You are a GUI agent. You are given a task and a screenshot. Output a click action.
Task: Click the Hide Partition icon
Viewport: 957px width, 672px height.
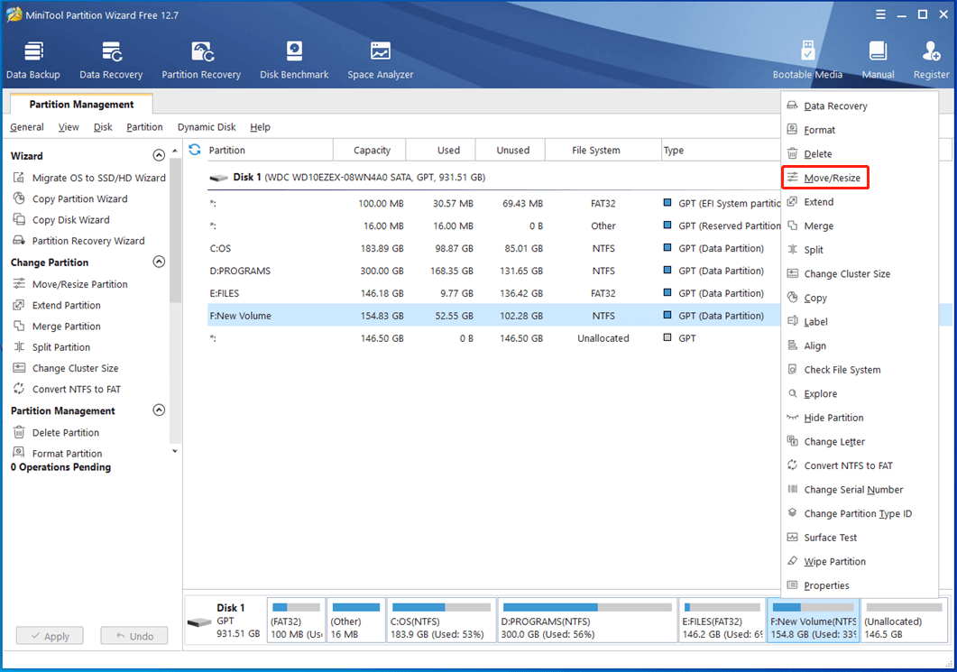point(792,417)
